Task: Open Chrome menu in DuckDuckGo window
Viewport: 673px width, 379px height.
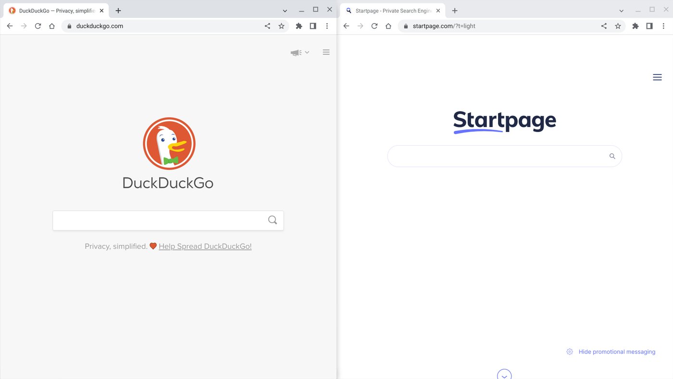Action: point(327,26)
